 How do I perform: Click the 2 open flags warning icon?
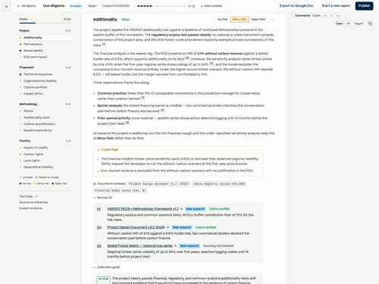99,150
